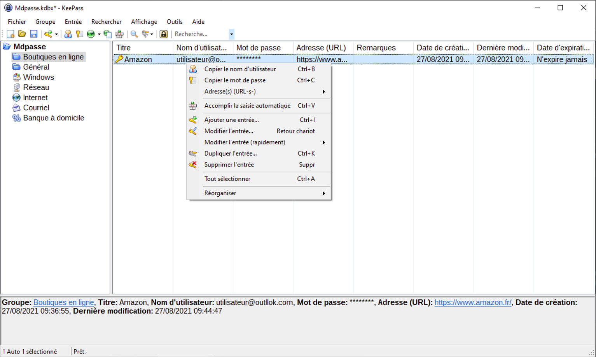Image resolution: width=596 pixels, height=357 pixels.
Task: Choose Modifier l'entrée... in context menu
Action: coord(259,131)
